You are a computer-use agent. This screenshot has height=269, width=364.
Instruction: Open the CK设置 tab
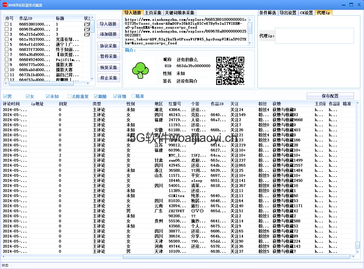coord(306,13)
